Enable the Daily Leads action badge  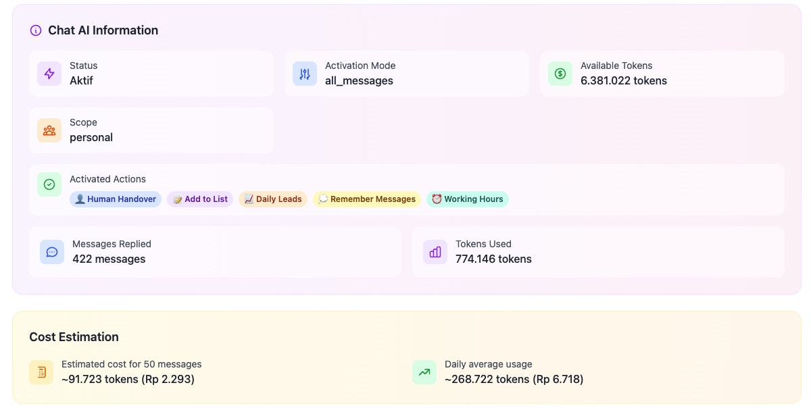pos(273,199)
